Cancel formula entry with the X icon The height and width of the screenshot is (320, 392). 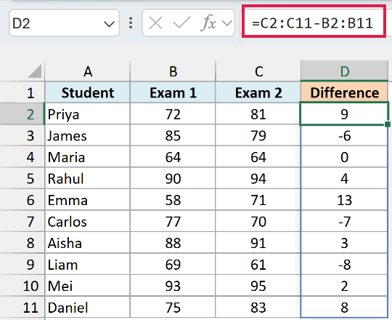point(155,23)
